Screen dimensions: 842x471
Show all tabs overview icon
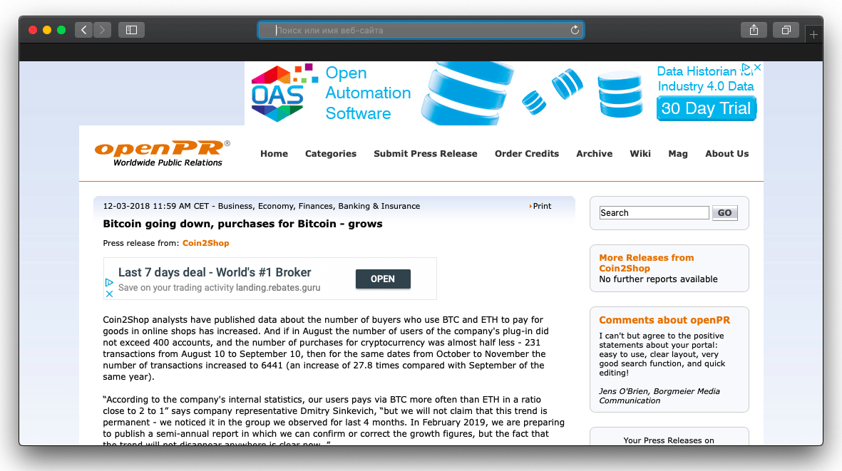coord(786,30)
